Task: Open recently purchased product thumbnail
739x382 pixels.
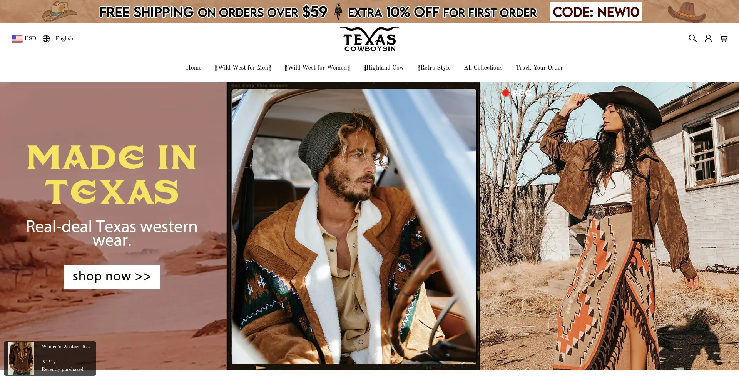Action: coord(21,359)
